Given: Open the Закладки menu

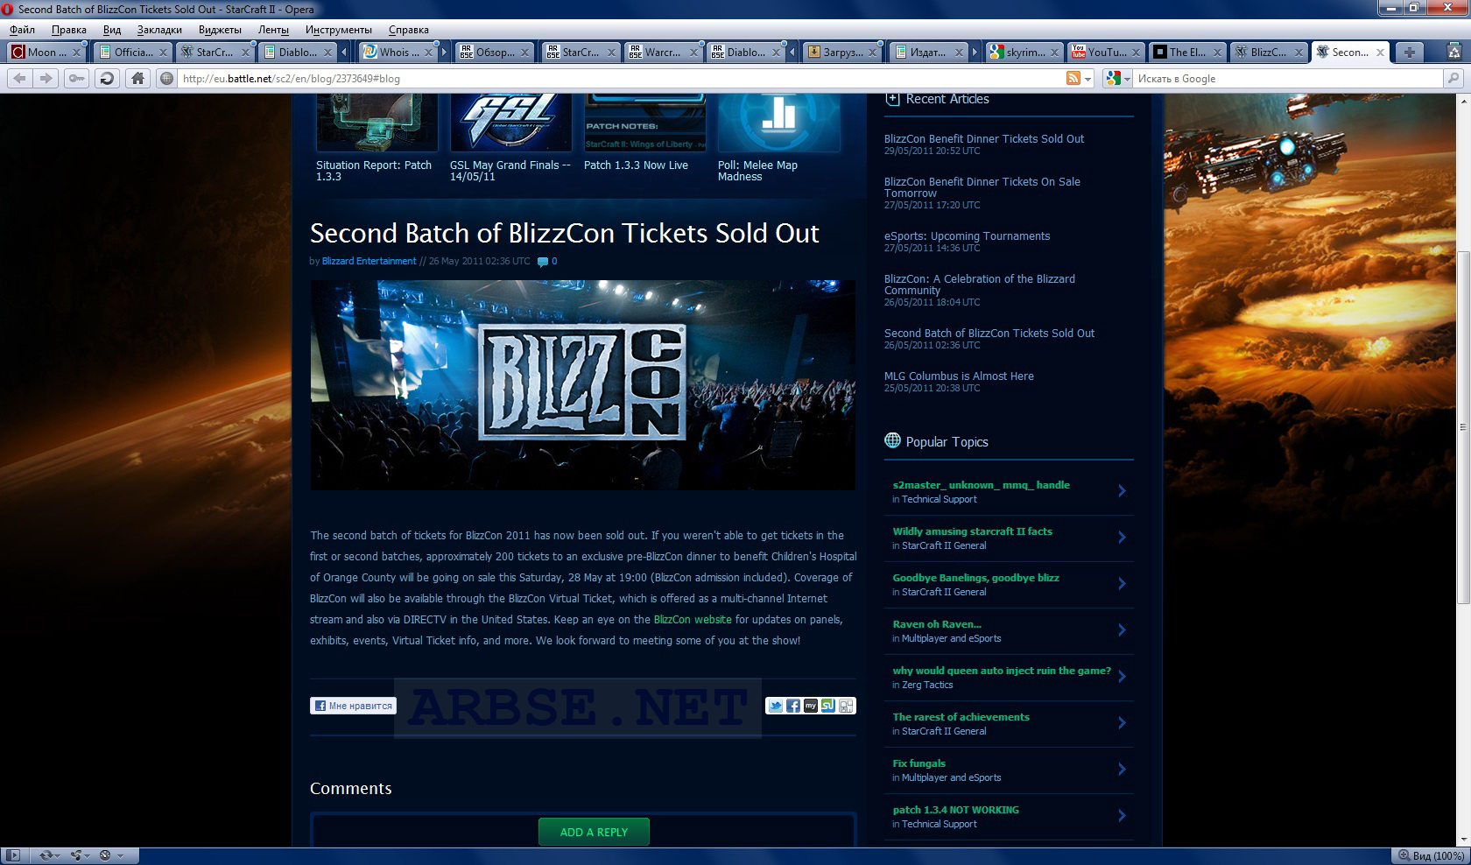Looking at the screenshot, I should tap(159, 30).
